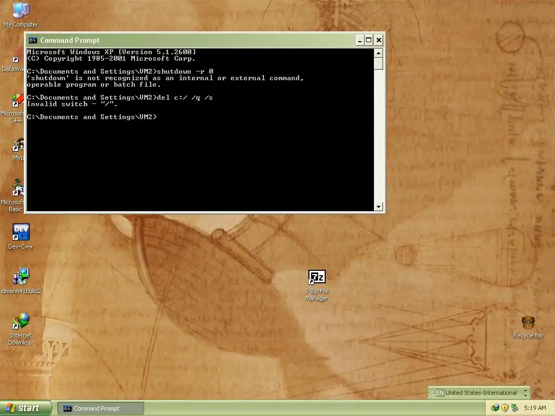The image size is (555, 416).
Task: Close the Command Prompt window
Action: (379, 40)
